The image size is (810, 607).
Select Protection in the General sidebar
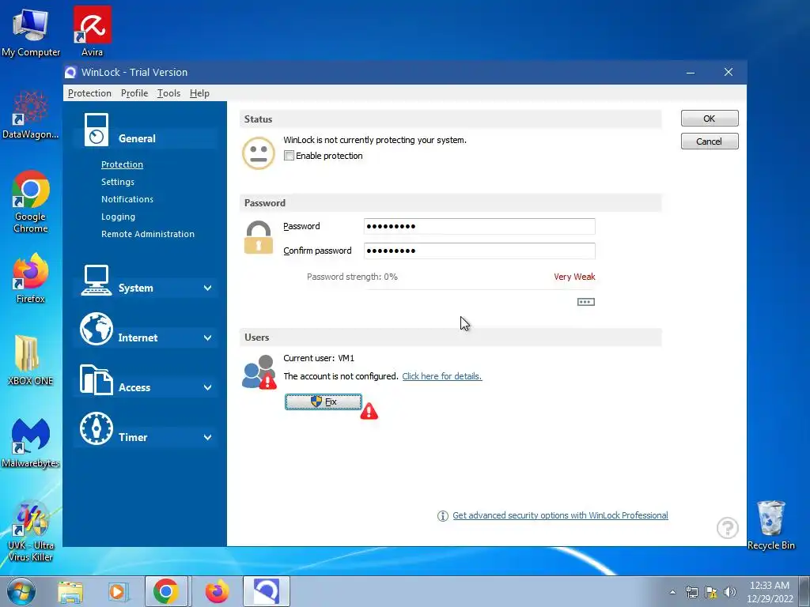tap(122, 164)
